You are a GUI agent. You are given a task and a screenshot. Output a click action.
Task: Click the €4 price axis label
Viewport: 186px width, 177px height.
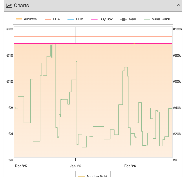(11, 134)
